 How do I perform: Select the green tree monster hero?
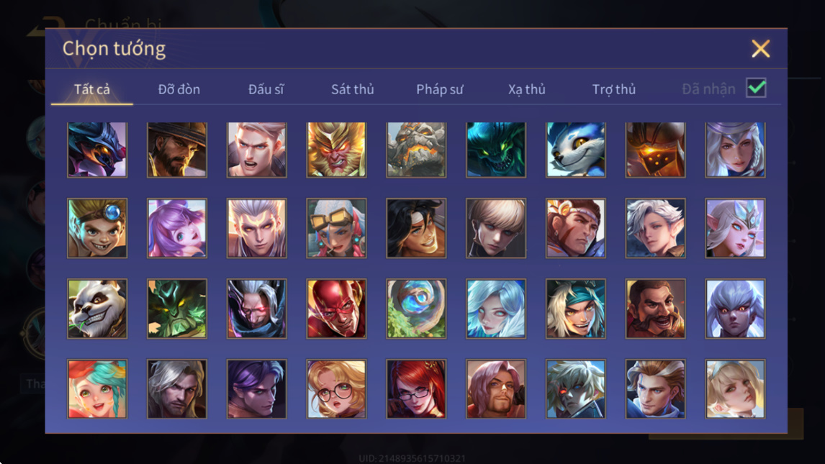tap(177, 309)
